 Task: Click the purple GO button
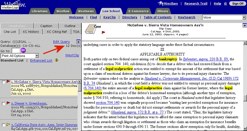click(x=23, y=50)
